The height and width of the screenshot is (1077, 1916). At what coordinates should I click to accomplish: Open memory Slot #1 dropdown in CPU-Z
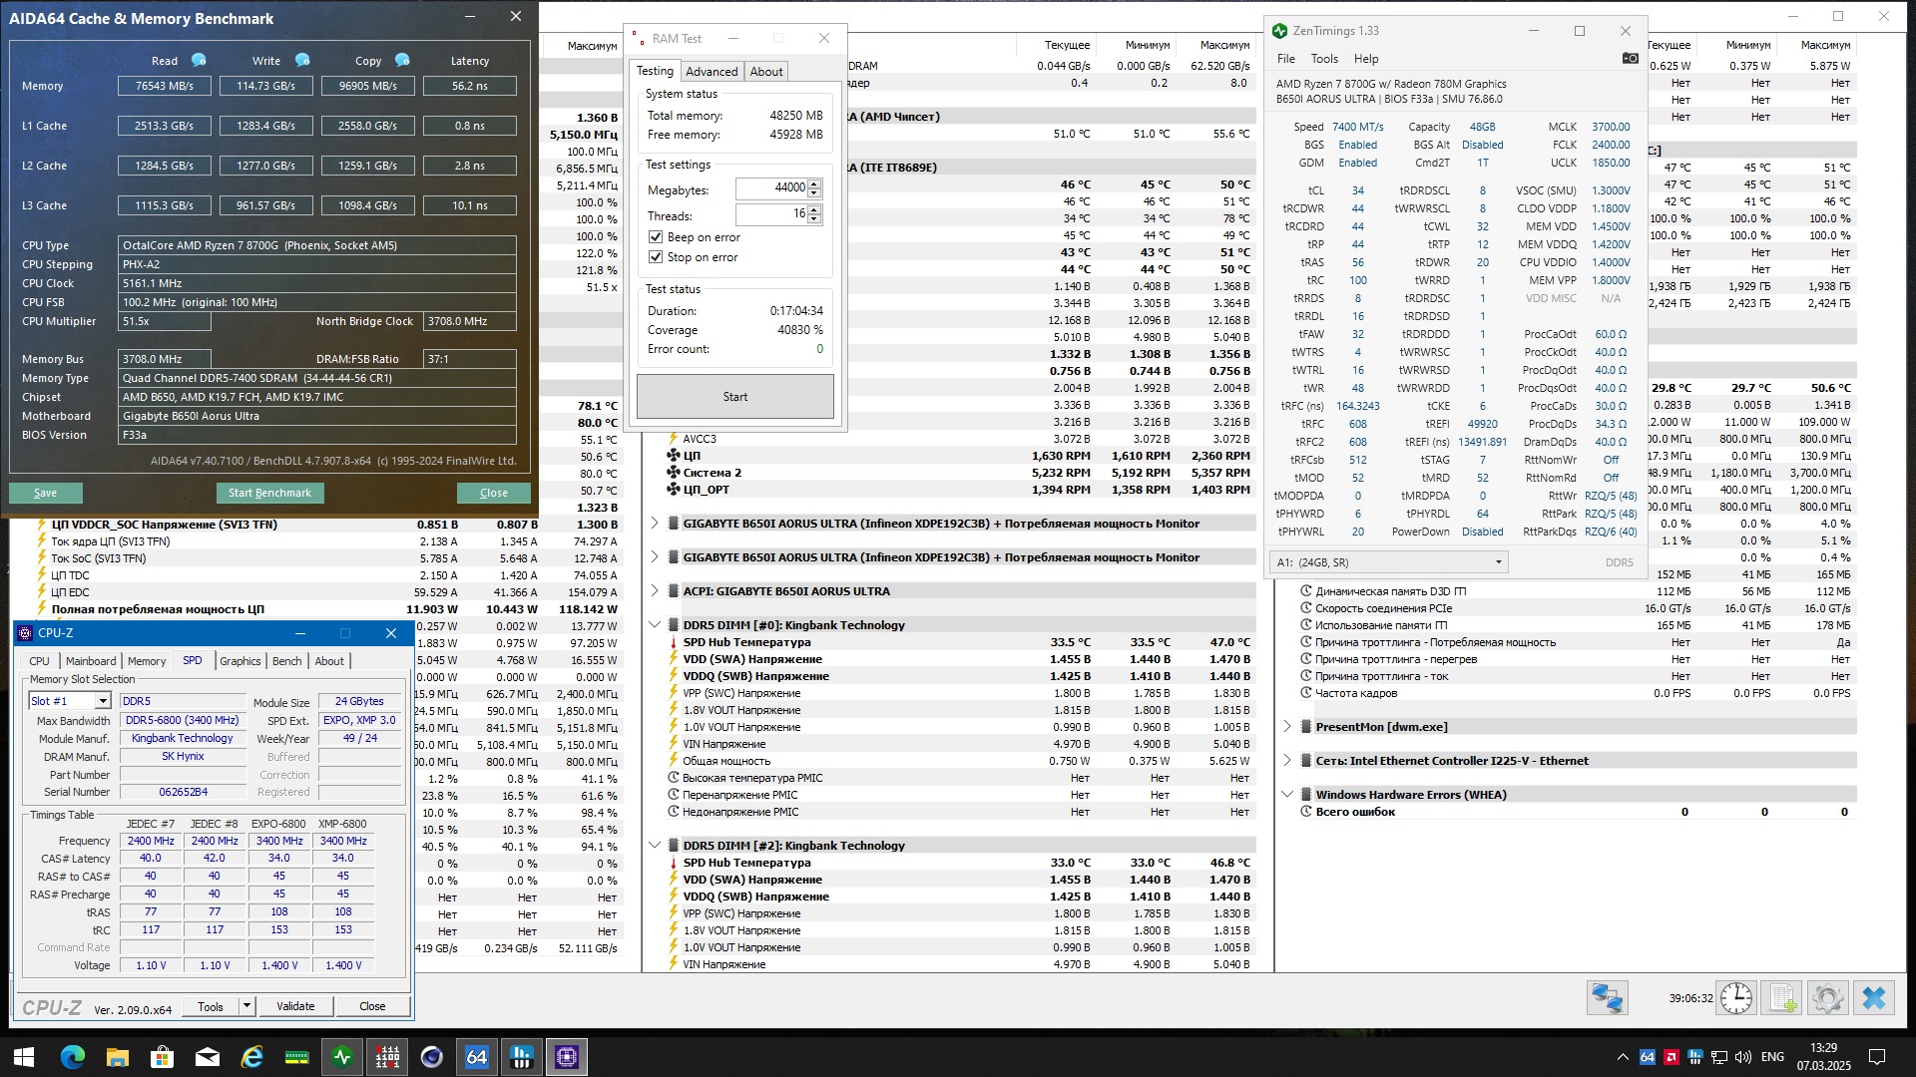102,701
